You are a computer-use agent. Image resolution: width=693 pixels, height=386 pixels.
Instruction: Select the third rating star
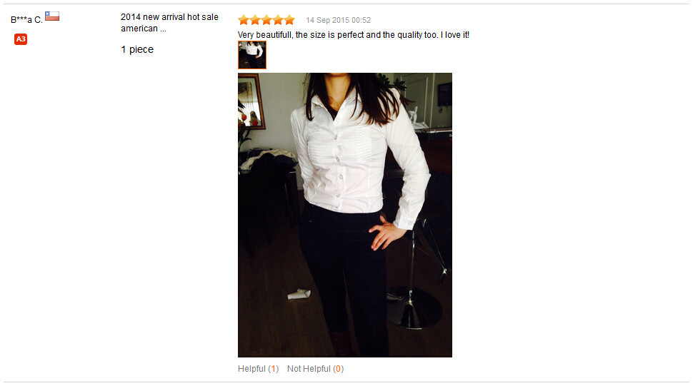pos(266,20)
